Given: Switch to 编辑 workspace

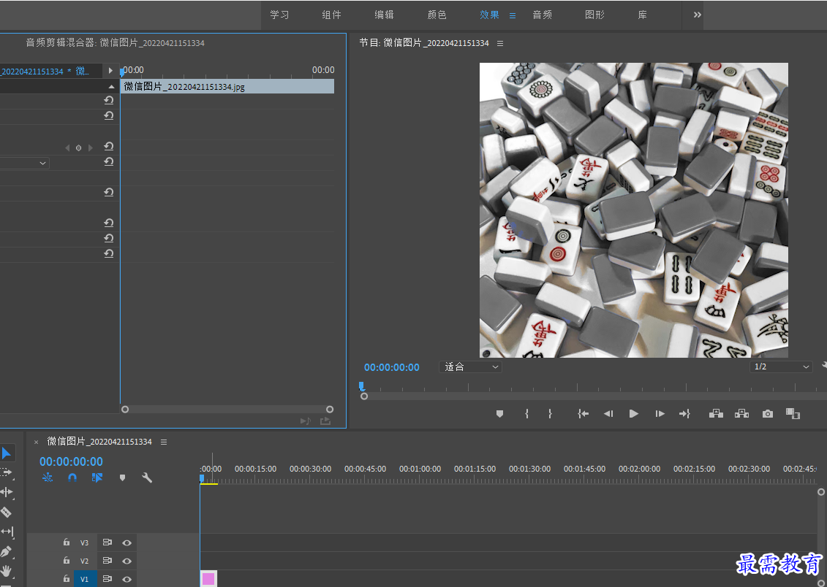Looking at the screenshot, I should (x=385, y=15).
